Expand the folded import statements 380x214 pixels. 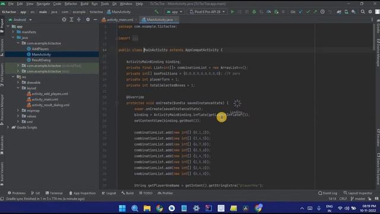pos(135,38)
